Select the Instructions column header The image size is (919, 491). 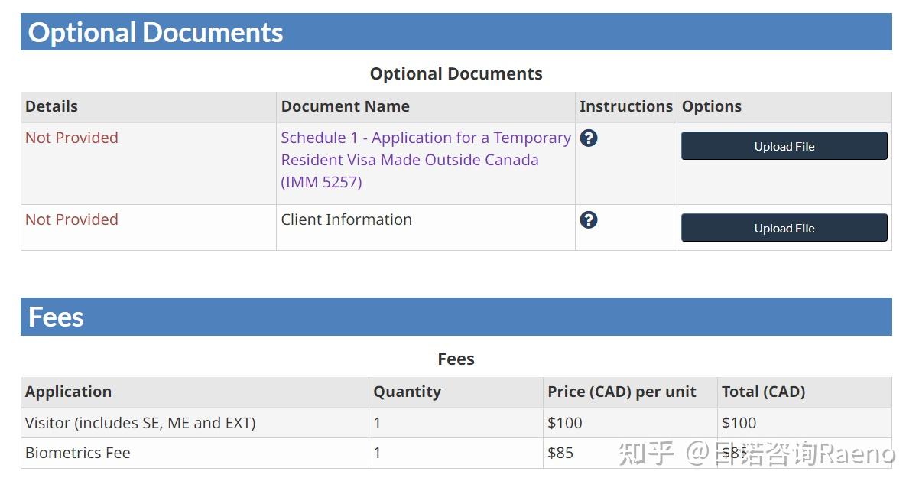tap(625, 107)
